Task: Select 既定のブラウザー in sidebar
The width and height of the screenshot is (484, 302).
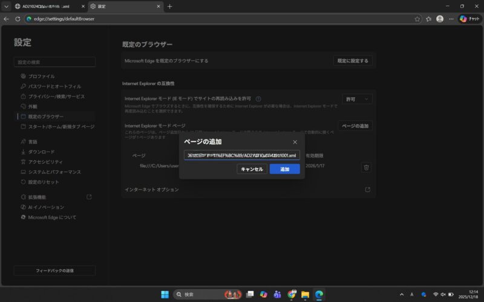Action: tap(54, 117)
